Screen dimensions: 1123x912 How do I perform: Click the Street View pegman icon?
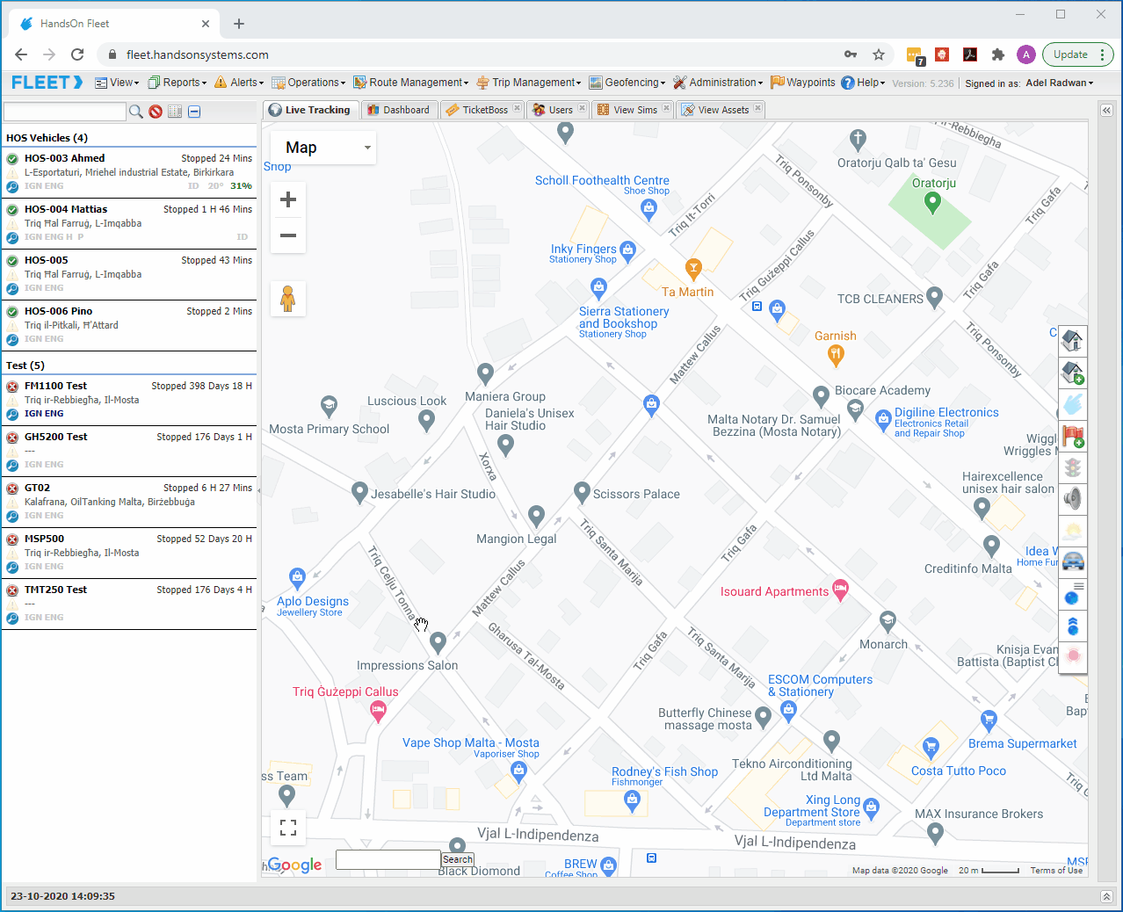point(288,299)
